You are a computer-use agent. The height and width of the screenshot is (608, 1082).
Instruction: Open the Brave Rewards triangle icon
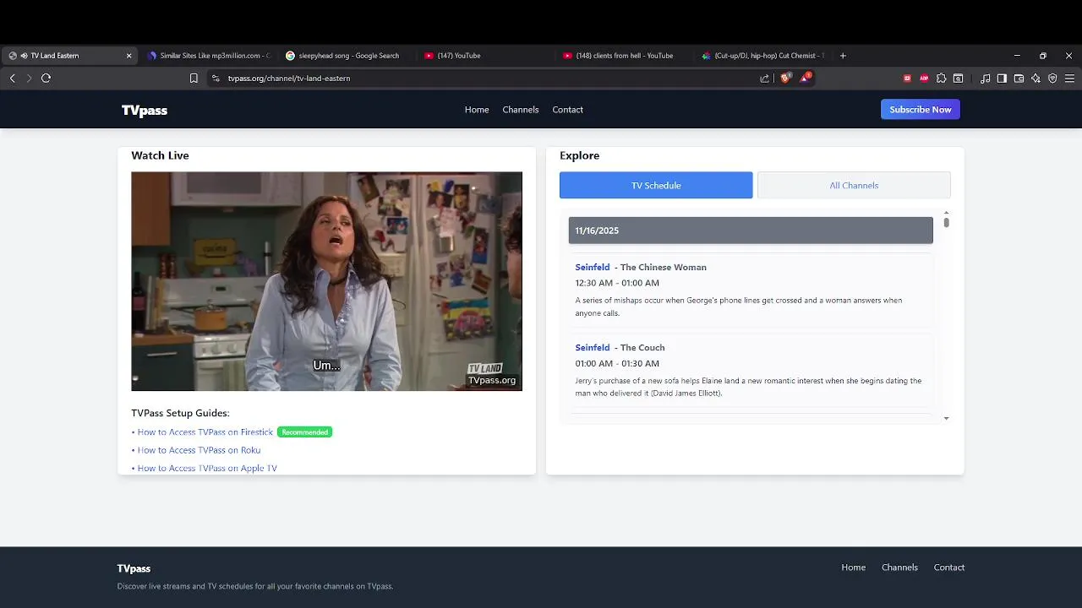pos(806,78)
